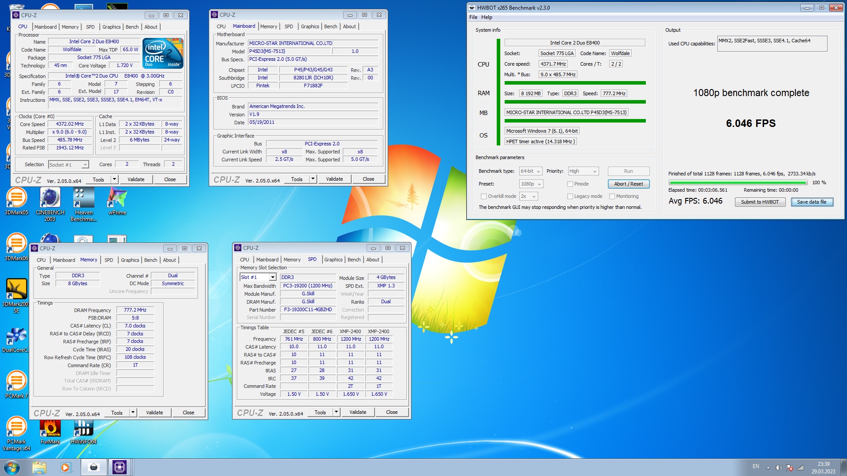Viewport: 847px width, 476px height.
Task: Click the volume speaker tray icon
Action: pos(779,468)
